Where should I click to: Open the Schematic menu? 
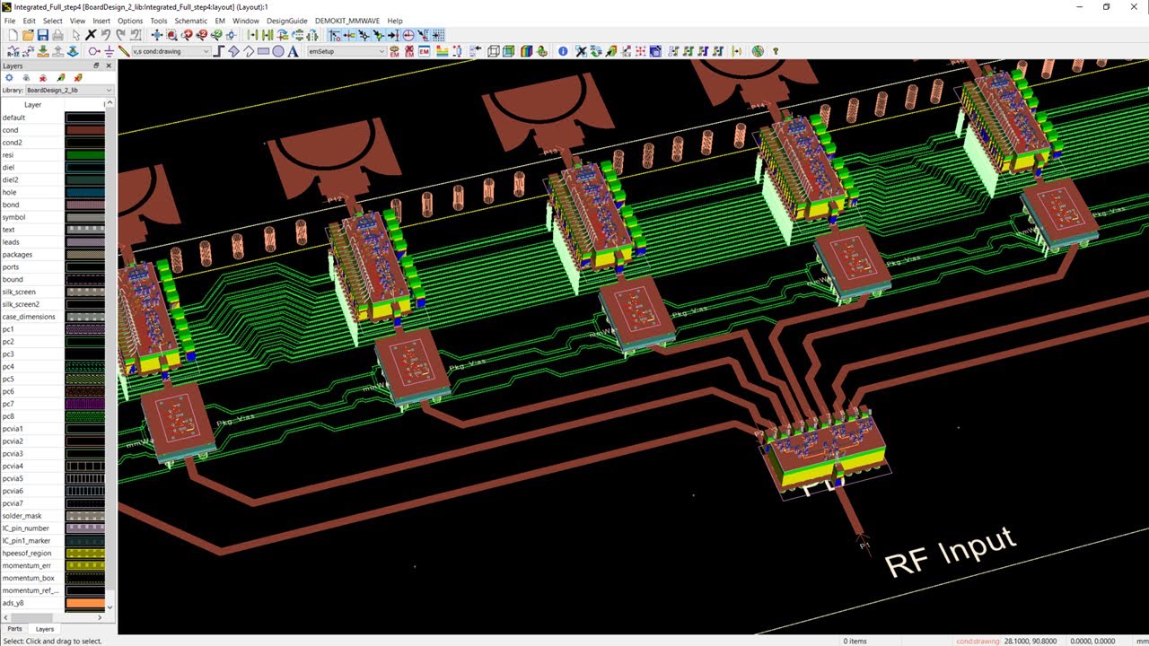pos(190,21)
